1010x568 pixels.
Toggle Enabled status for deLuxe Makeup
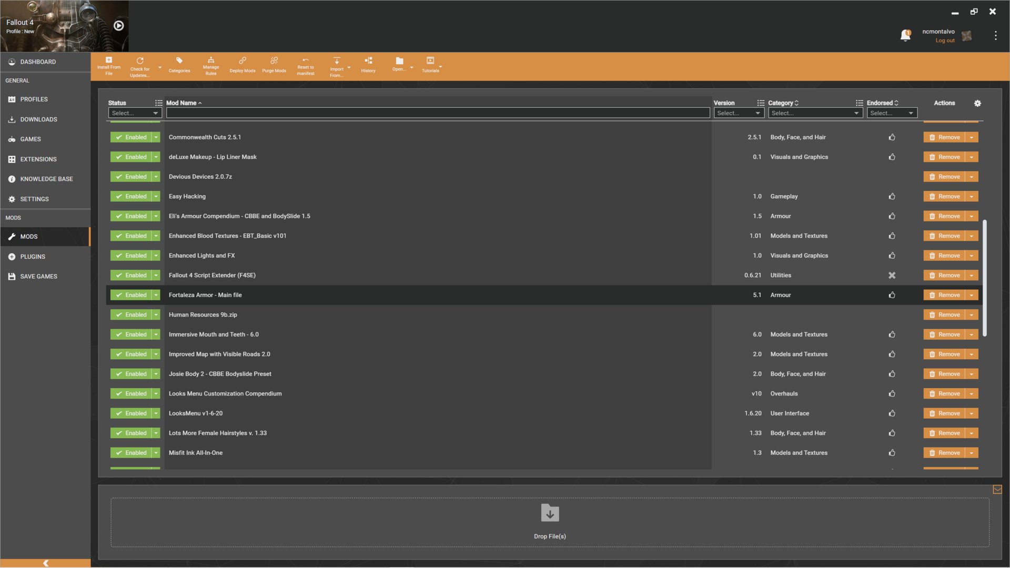131,157
